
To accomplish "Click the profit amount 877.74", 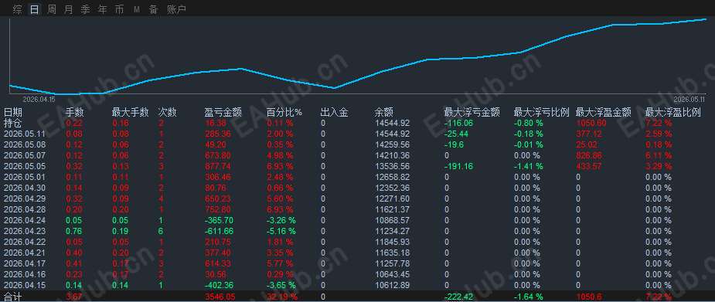I will click(x=218, y=166).
